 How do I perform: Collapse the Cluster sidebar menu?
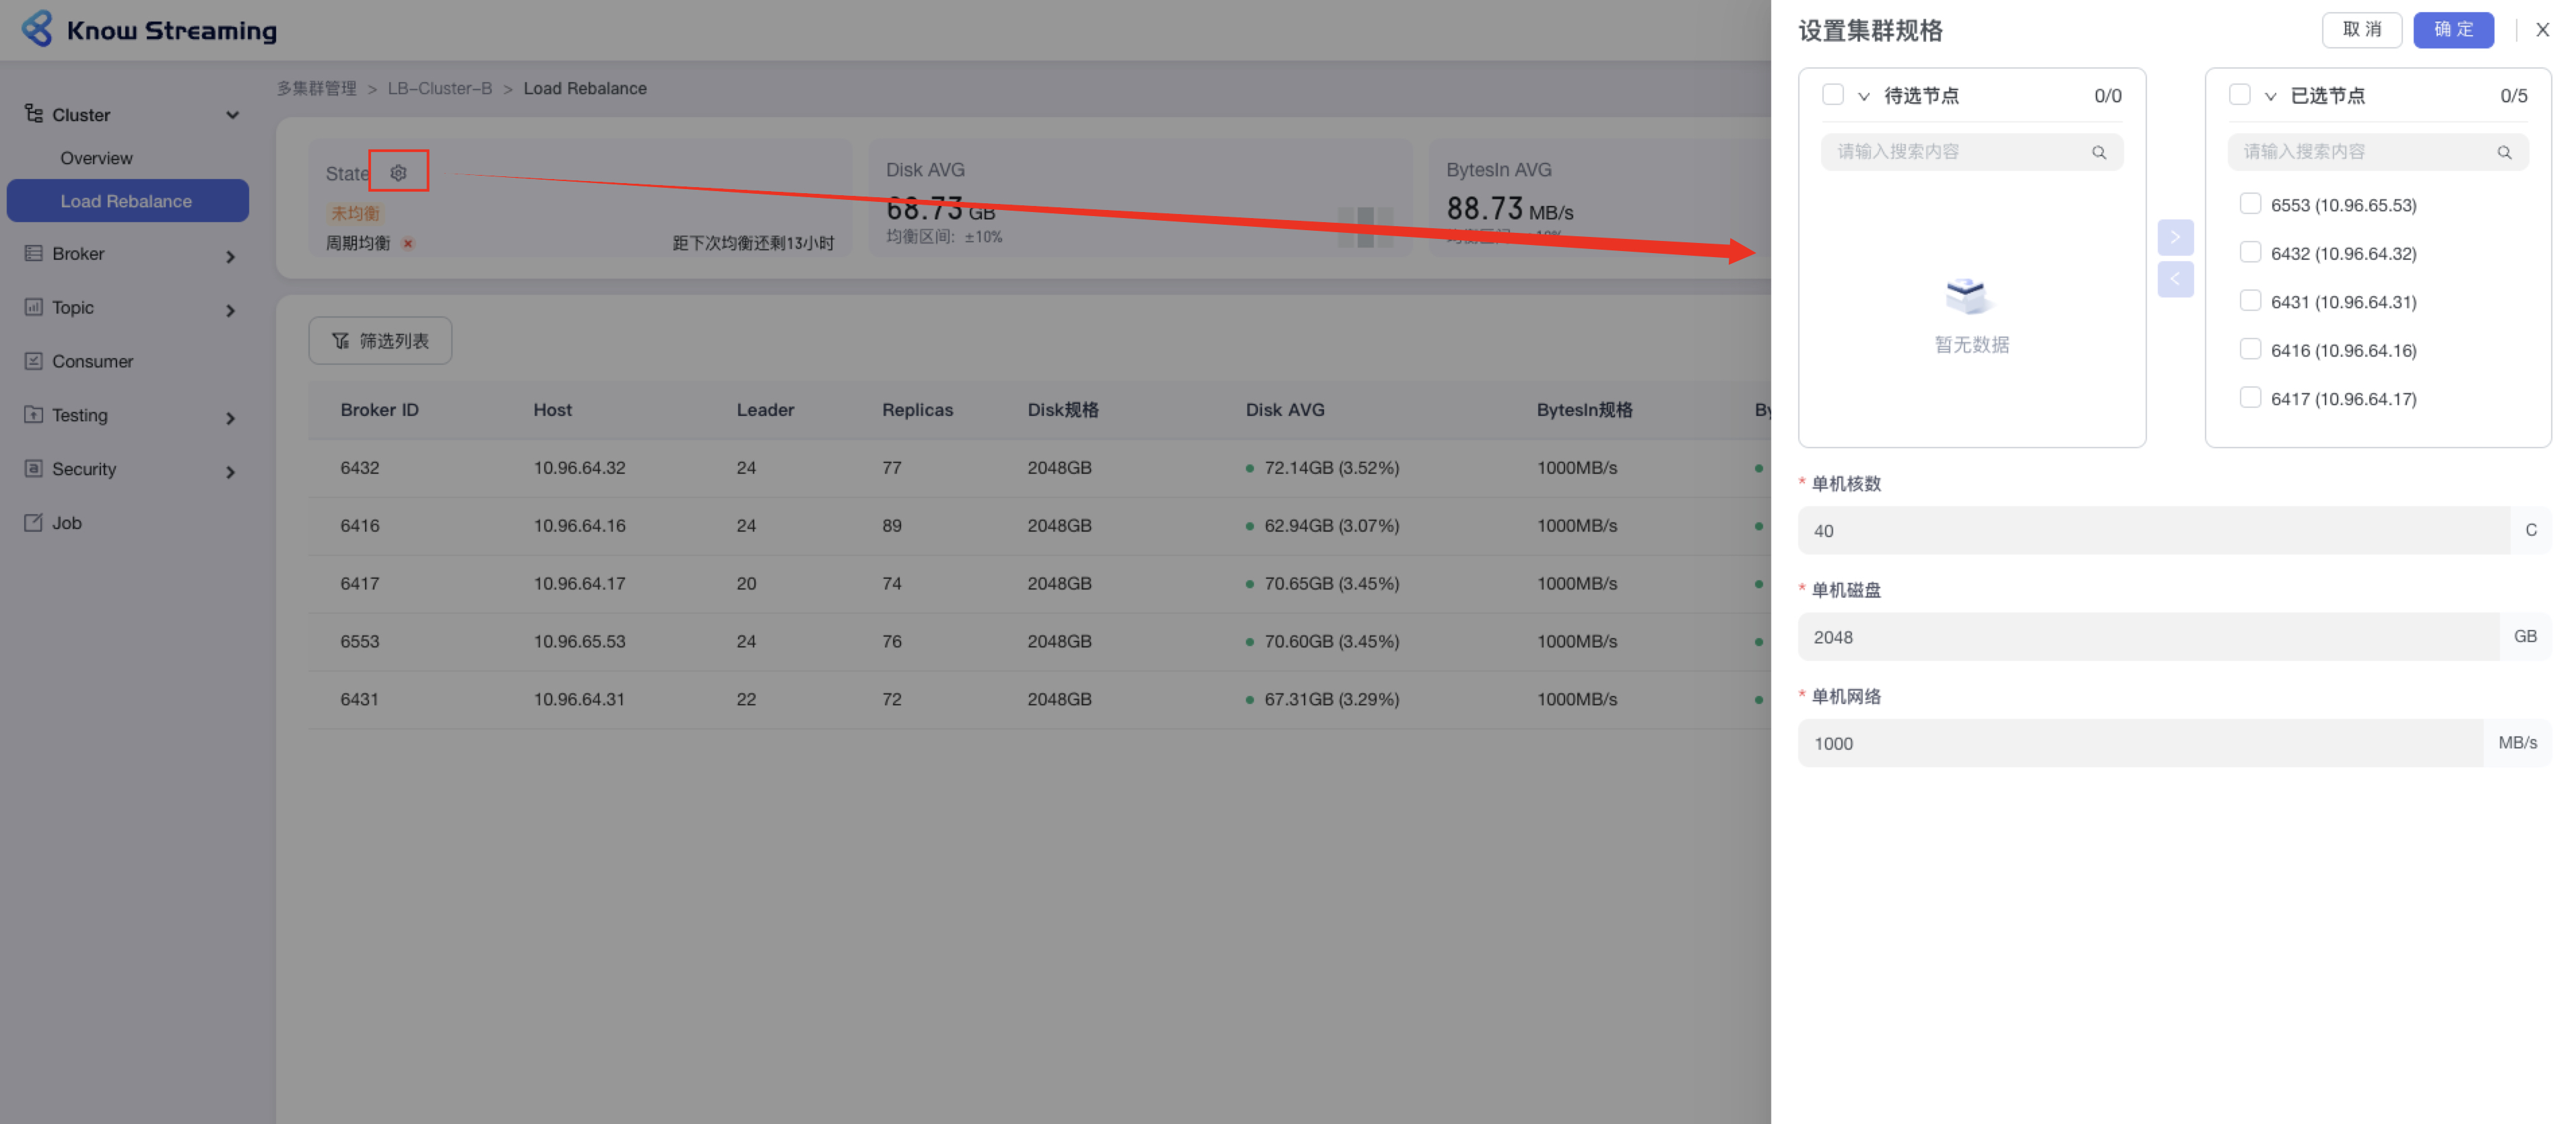pyautogui.click(x=232, y=115)
